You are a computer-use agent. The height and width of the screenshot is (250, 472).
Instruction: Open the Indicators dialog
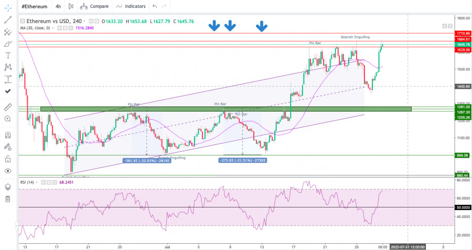131,6
